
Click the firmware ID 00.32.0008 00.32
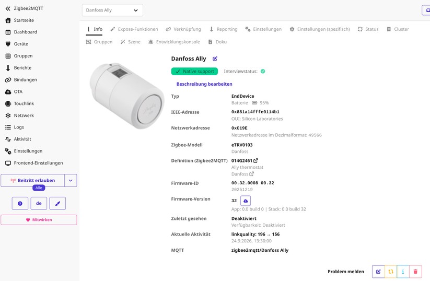pyautogui.click(x=253, y=183)
